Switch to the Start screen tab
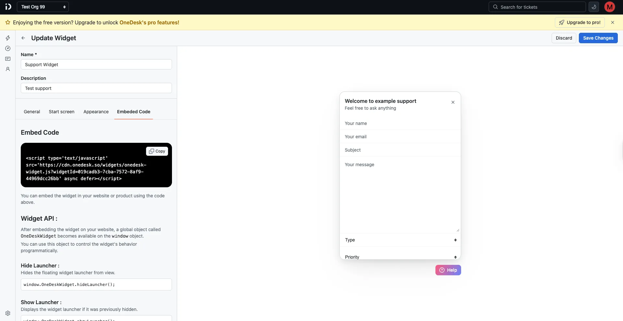The height and width of the screenshot is (321, 623). point(61,112)
